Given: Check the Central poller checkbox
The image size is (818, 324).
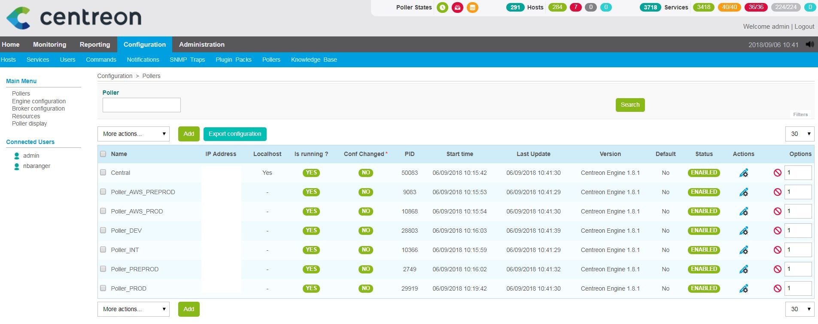Looking at the screenshot, I should click(103, 172).
